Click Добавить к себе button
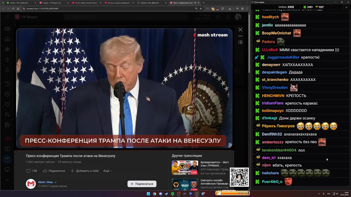 coord(84,171)
